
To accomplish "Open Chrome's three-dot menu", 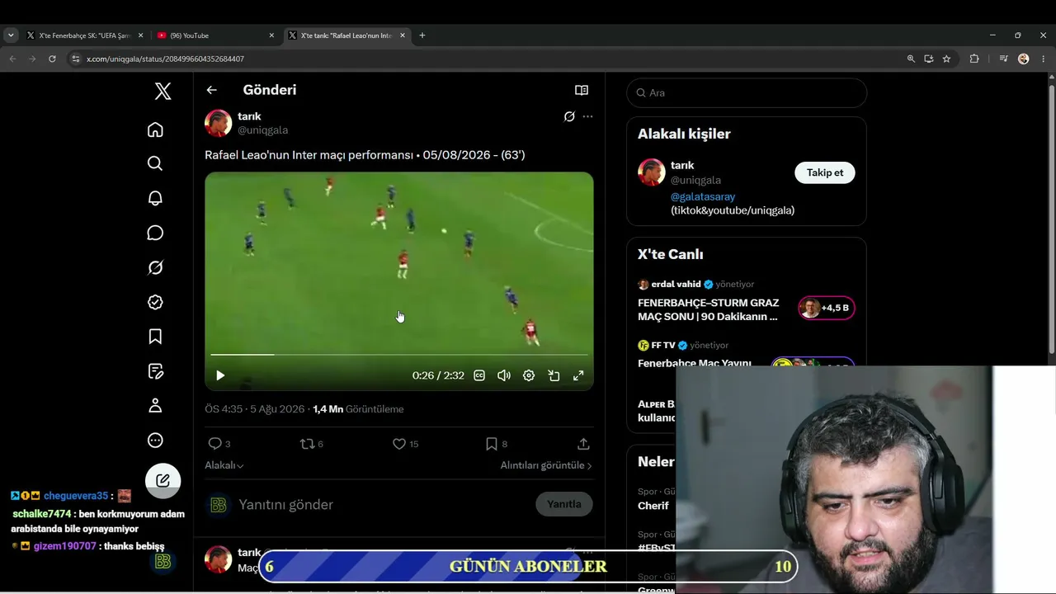I will coord(1044,59).
